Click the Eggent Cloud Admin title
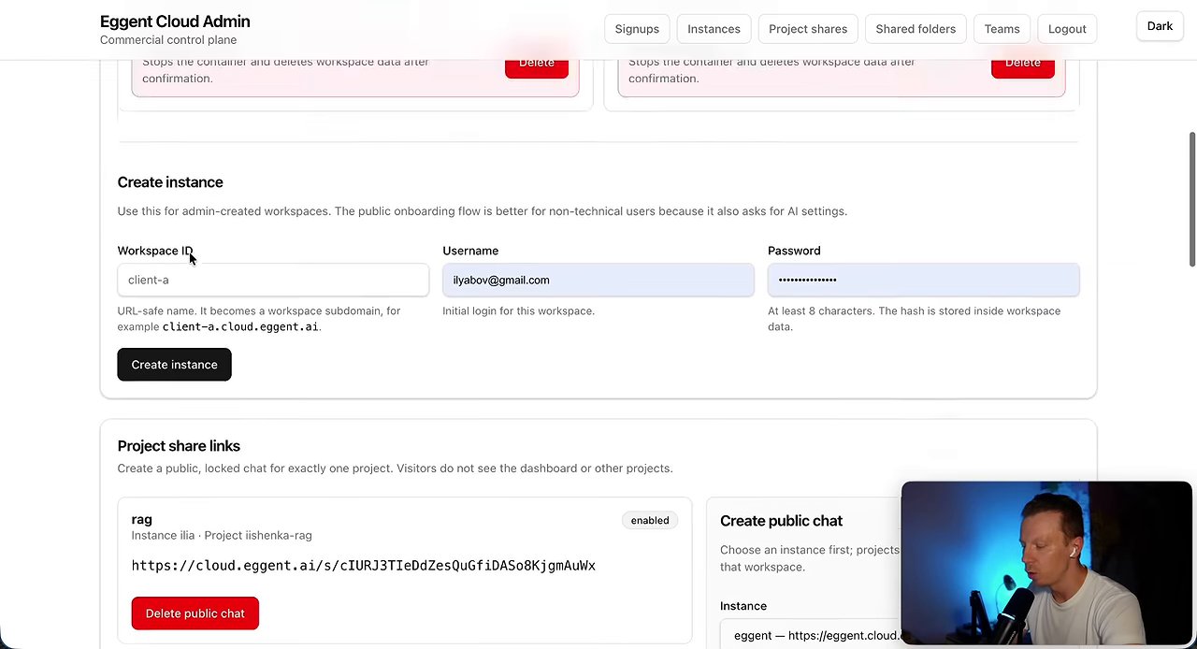 point(175,22)
